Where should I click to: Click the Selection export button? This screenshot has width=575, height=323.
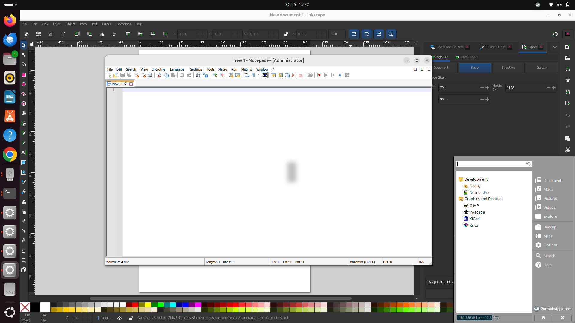coord(508,68)
